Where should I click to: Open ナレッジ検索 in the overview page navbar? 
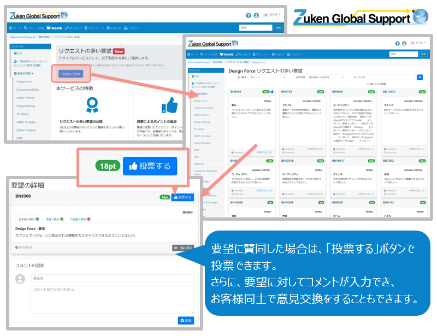[x=34, y=28]
